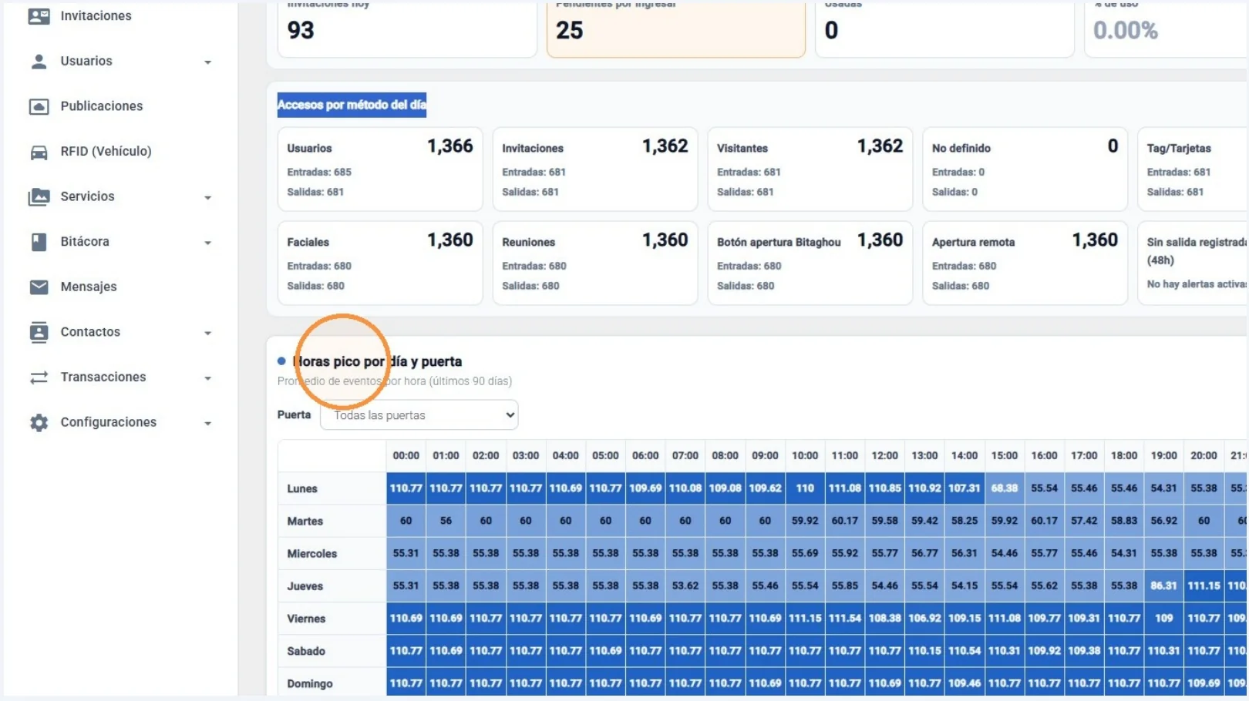
Task: Click the Jueves 19:00 cell 86.31
Action: pyautogui.click(x=1164, y=586)
